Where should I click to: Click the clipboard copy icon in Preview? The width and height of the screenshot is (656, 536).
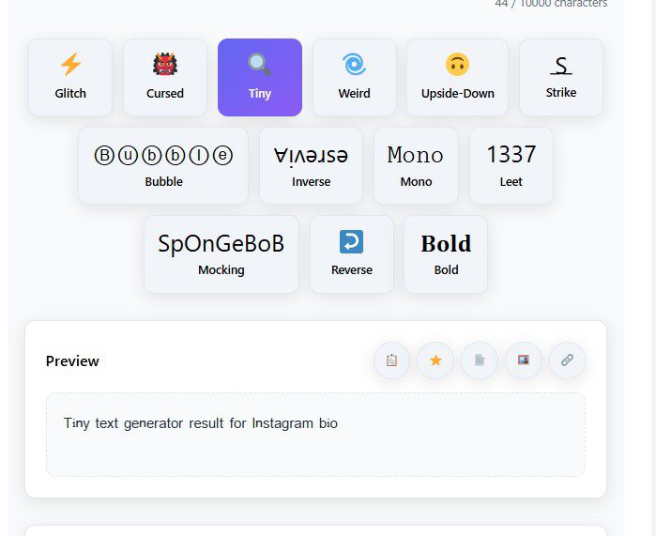(391, 360)
